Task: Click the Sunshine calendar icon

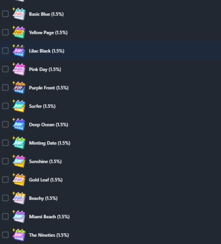Action: click(x=19, y=161)
